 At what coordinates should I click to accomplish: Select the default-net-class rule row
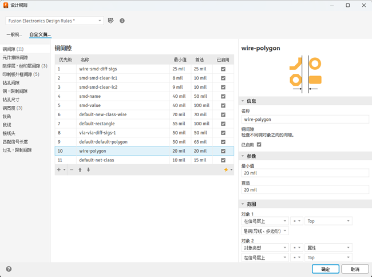(144, 160)
